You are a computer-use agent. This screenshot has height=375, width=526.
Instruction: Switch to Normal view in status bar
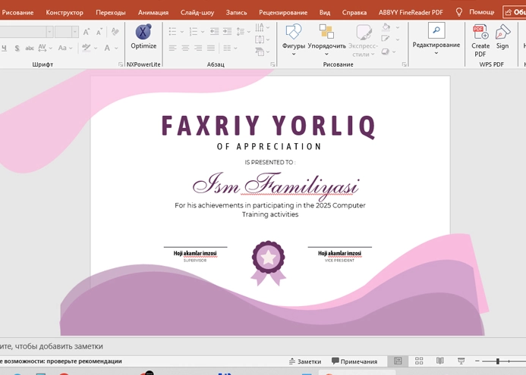(x=398, y=361)
